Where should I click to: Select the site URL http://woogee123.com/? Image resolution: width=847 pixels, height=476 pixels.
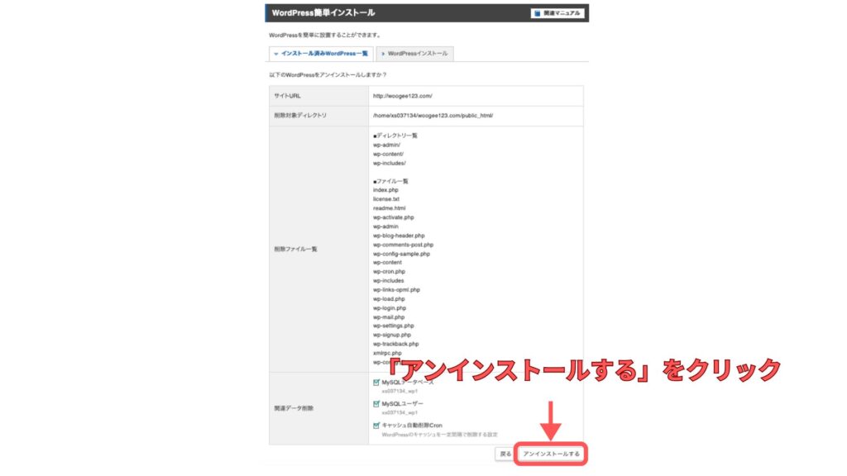(x=403, y=96)
